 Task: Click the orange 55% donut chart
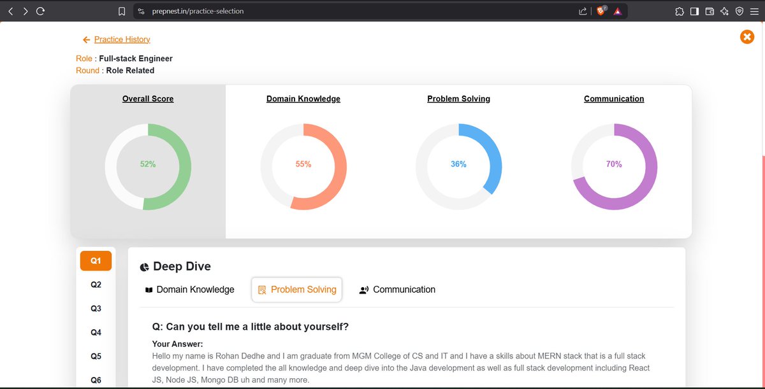tap(303, 167)
